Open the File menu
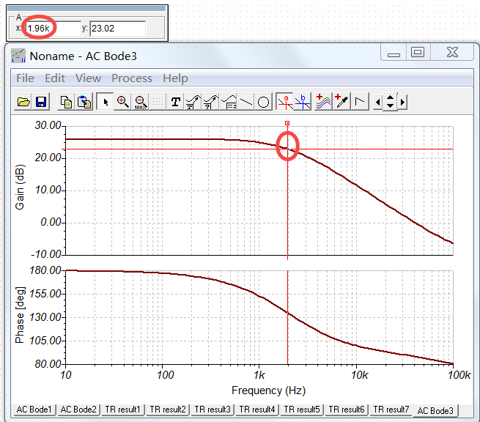The width and height of the screenshot is (480, 422). click(x=25, y=78)
